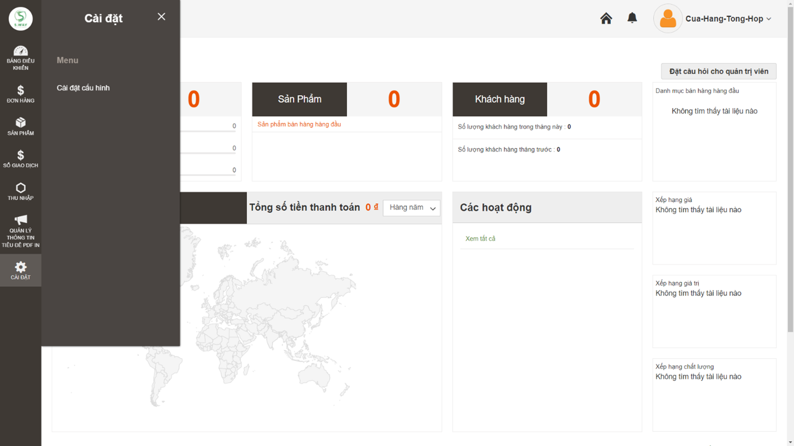The height and width of the screenshot is (446, 794).
Task: Click the Khách hàng summary tile
Action: point(499,99)
